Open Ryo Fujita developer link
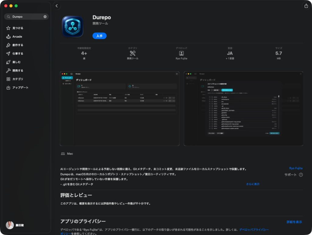312x235 pixels. tap(296, 168)
